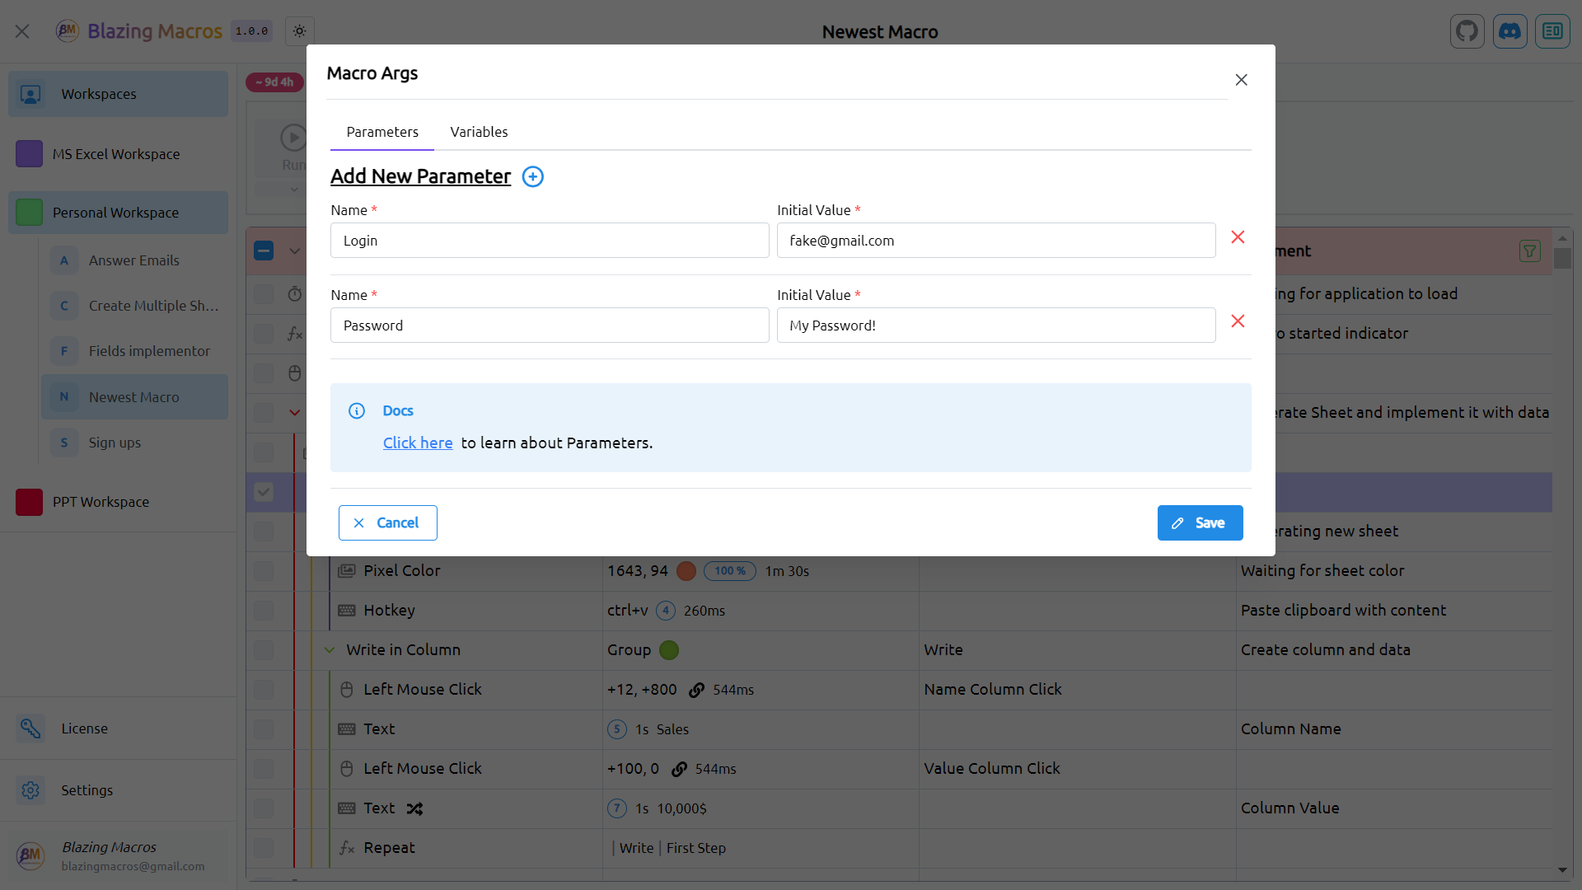Screen dimensions: 1582x890
Task: Check the checkbox on Name Column Click row
Action: point(264,690)
